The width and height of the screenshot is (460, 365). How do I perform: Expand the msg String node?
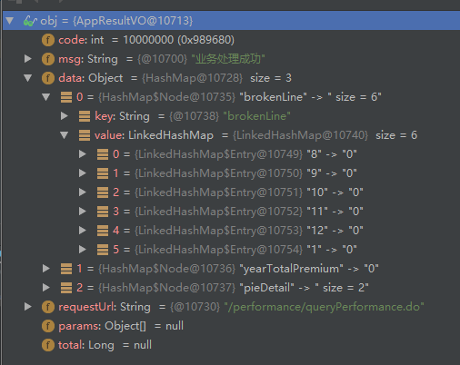(x=28, y=59)
